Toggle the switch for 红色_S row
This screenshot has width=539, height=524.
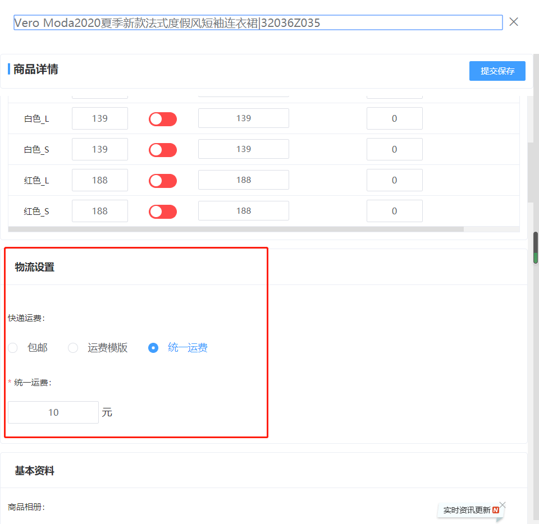(x=162, y=212)
